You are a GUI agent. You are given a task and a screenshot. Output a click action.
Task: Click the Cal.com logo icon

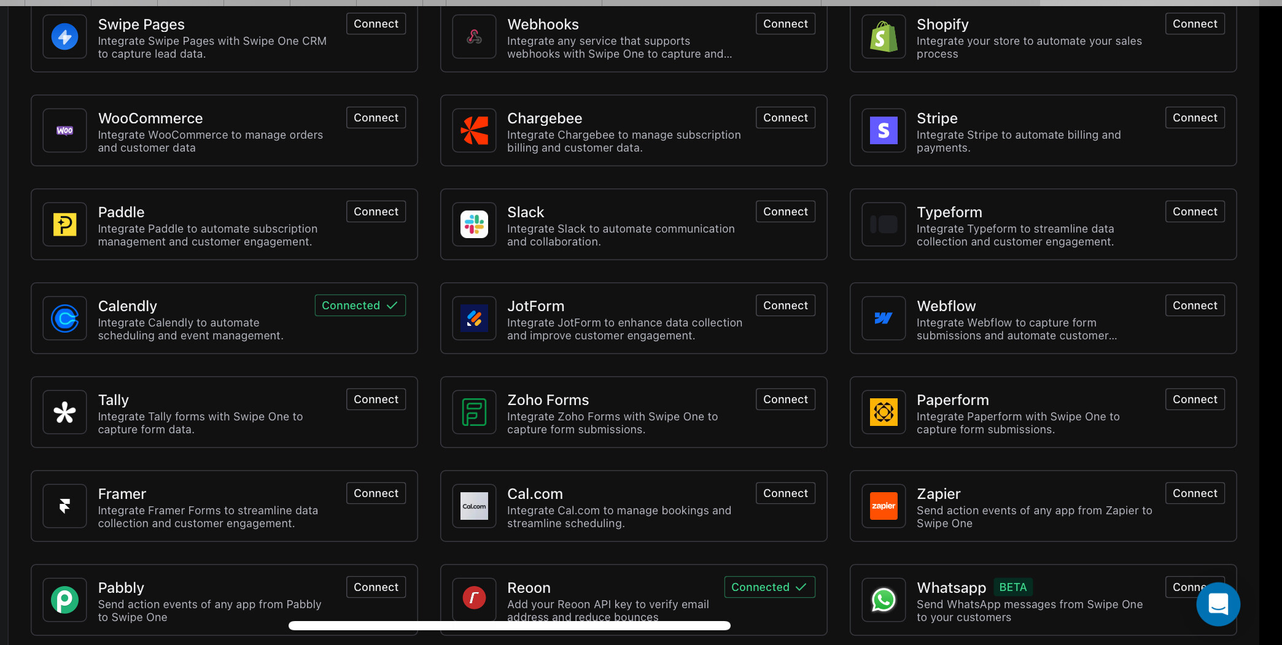(474, 506)
